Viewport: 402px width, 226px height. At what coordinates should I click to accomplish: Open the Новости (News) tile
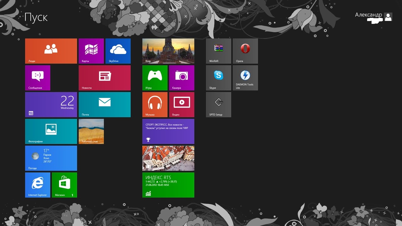104,78
